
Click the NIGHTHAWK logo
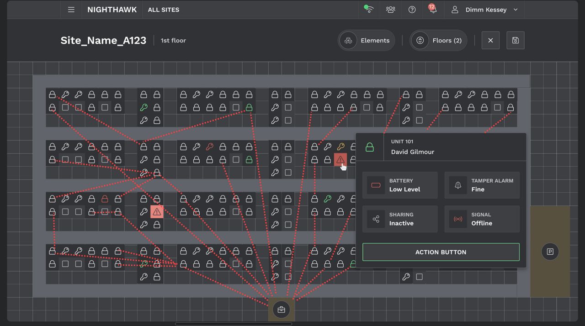pyautogui.click(x=112, y=10)
